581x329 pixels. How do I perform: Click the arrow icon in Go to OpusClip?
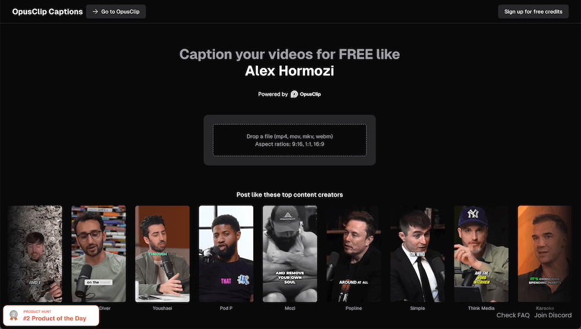(x=95, y=12)
